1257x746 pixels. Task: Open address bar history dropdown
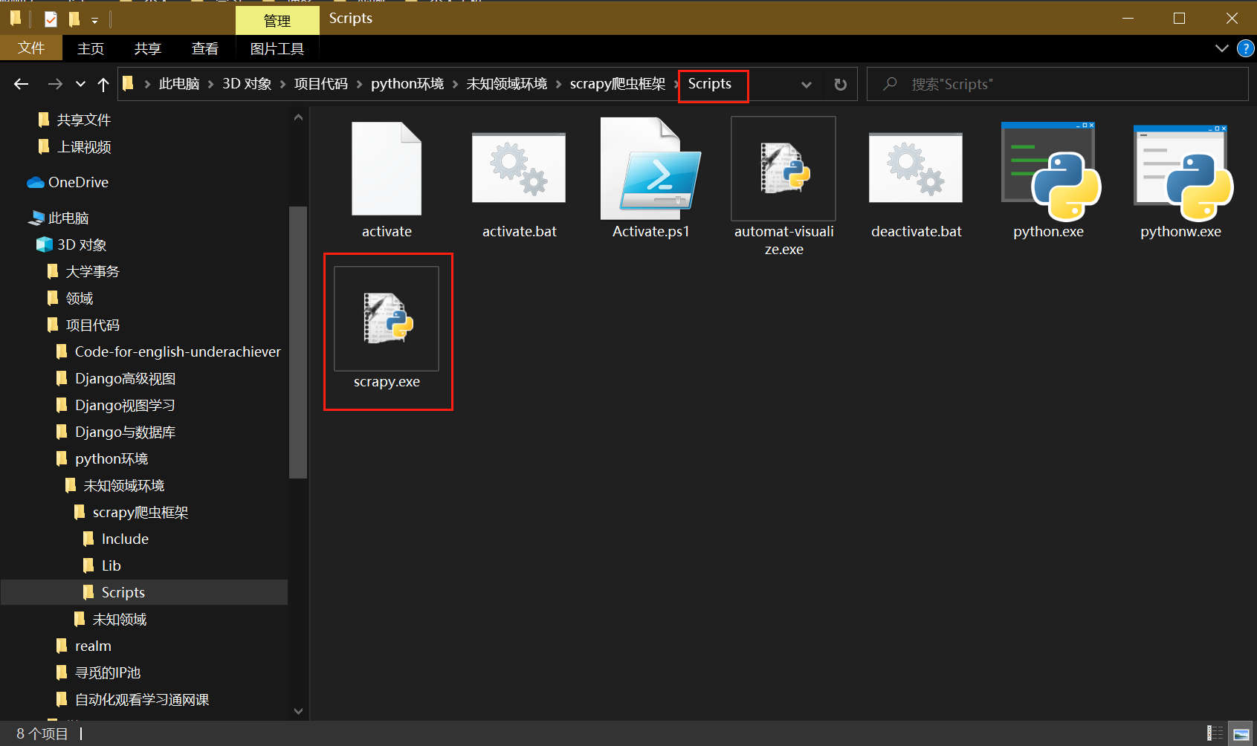pyautogui.click(x=806, y=84)
